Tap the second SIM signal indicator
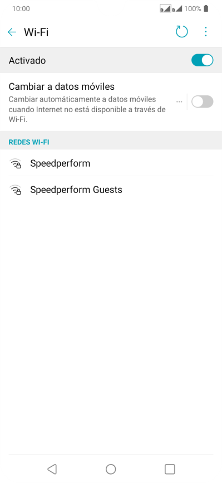This screenshot has height=483, width=222. (177, 8)
